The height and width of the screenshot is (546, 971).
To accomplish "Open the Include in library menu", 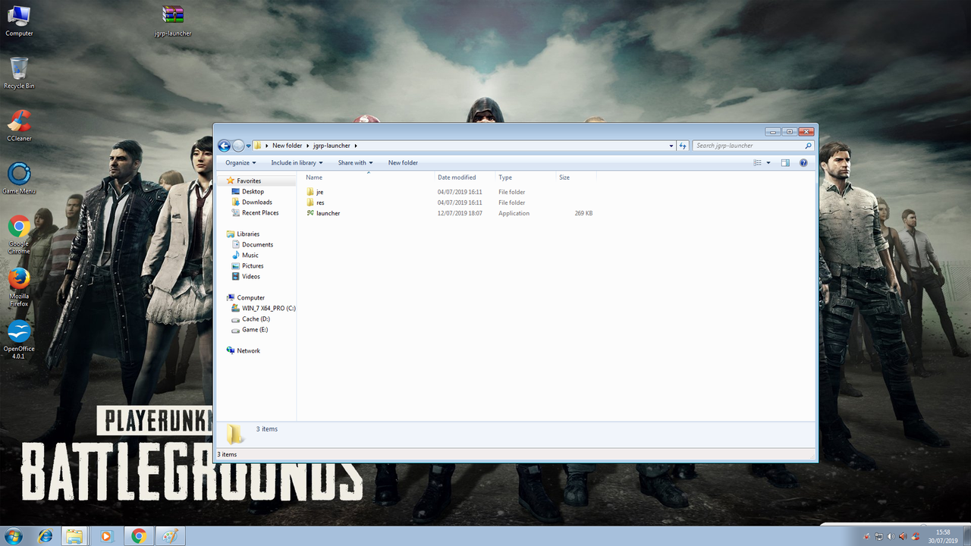I will (x=297, y=163).
